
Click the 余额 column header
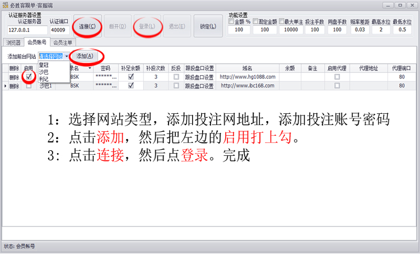click(x=290, y=68)
